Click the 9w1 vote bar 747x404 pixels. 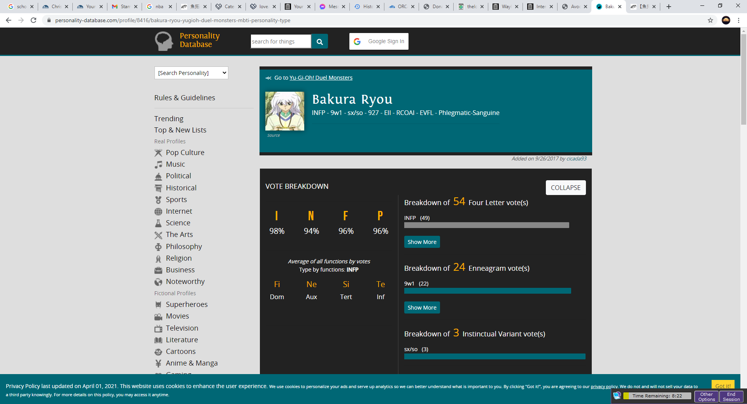click(487, 291)
